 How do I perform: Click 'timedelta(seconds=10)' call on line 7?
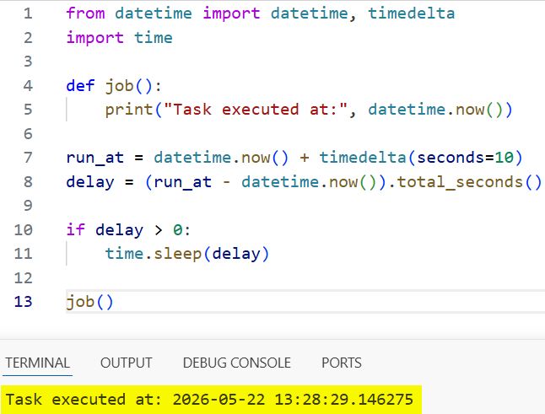pos(421,158)
